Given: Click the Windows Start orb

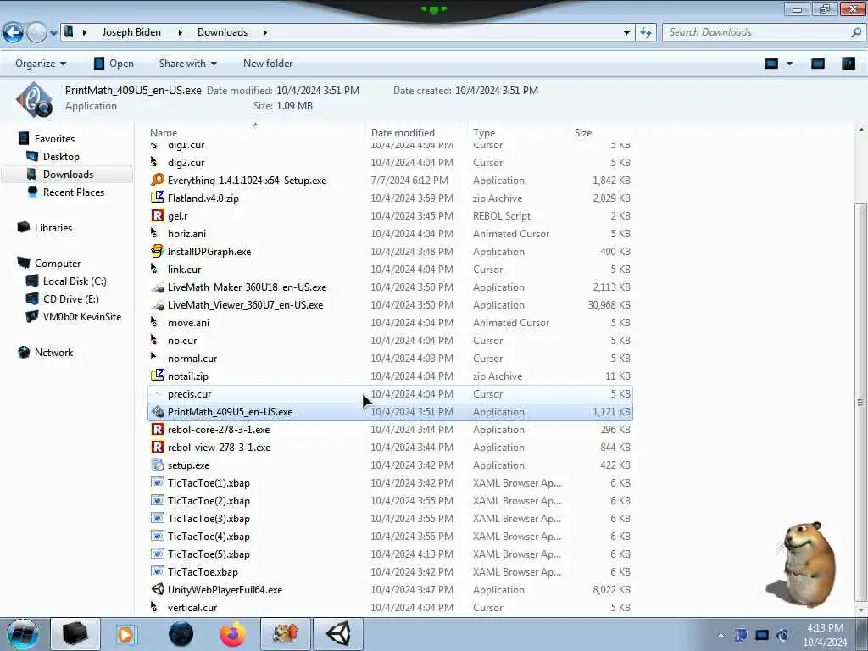Looking at the screenshot, I should pos(22,634).
